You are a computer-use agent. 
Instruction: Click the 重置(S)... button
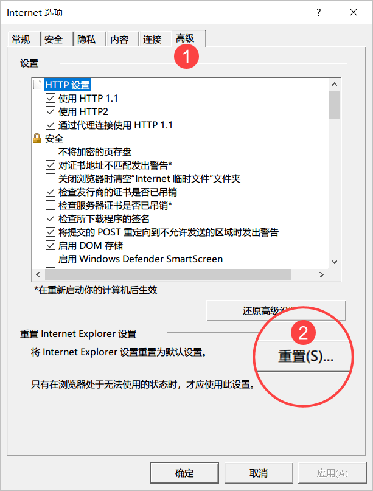coord(305,357)
